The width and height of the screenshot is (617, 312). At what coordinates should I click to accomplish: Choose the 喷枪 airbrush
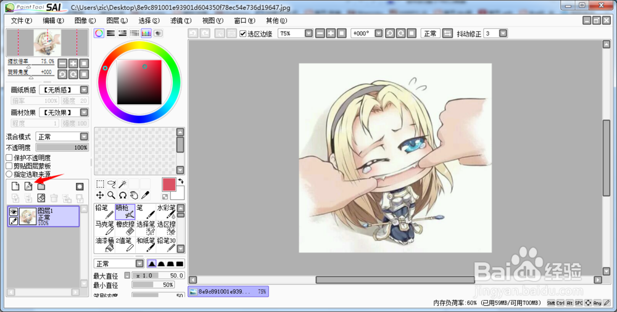pos(125,211)
